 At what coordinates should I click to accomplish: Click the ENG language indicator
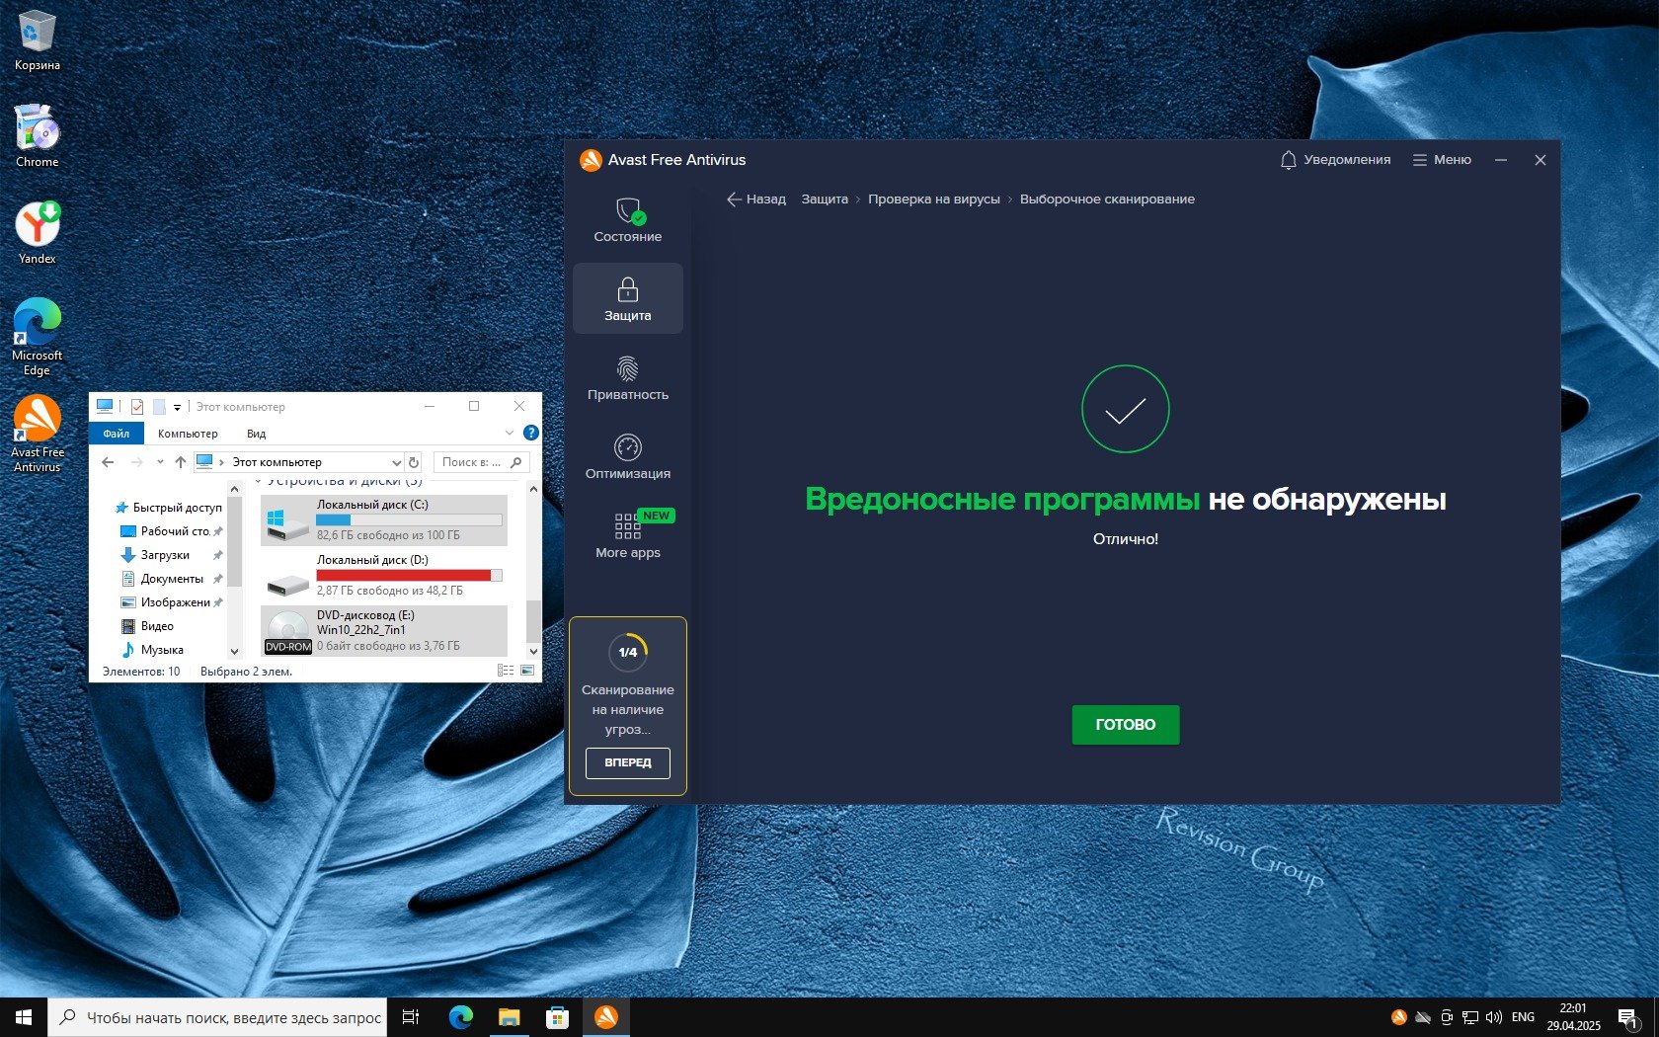(x=1524, y=1017)
